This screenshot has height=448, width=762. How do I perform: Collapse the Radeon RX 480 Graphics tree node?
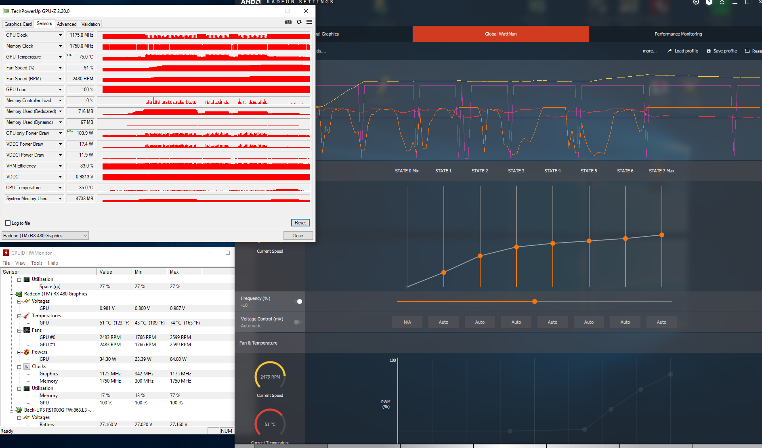[x=12, y=294]
